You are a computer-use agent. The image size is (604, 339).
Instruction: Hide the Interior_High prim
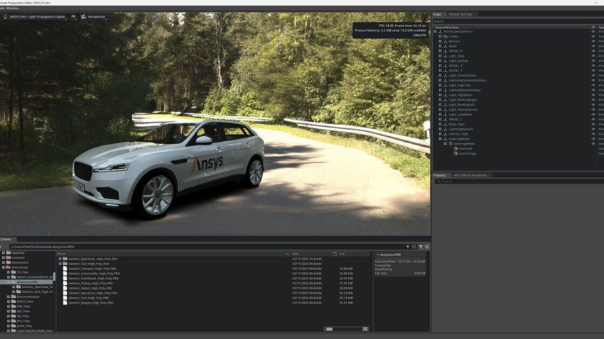(593, 134)
